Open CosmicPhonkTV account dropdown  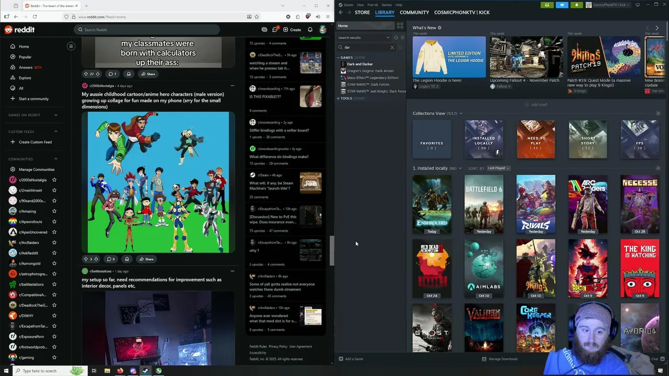608,5
